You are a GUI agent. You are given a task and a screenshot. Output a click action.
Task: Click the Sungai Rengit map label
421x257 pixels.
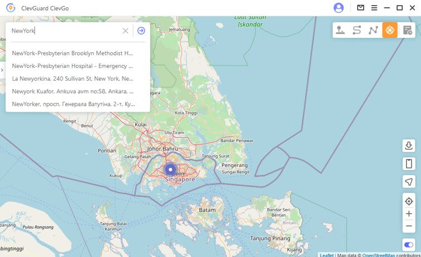pyautogui.click(x=236, y=172)
